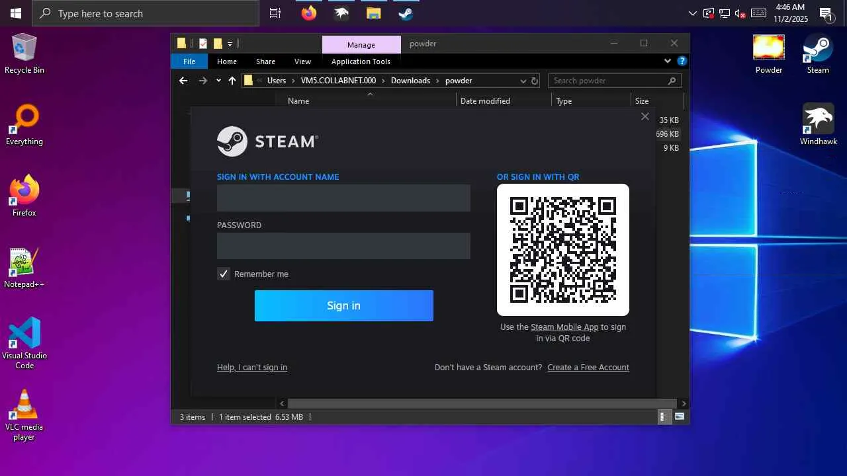Launch Everything search from the desktop
The width and height of the screenshot is (847, 476).
tap(24, 125)
